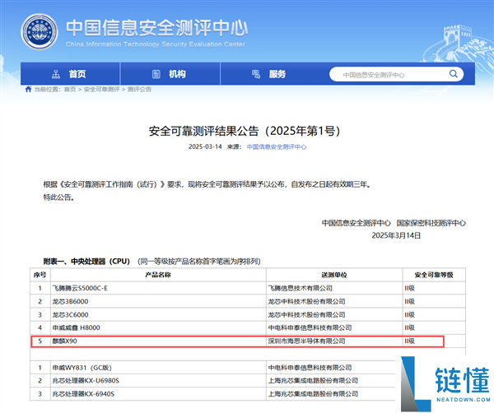Open the 机构 navigation item
Screen dimensions: 494x413
click(170, 74)
